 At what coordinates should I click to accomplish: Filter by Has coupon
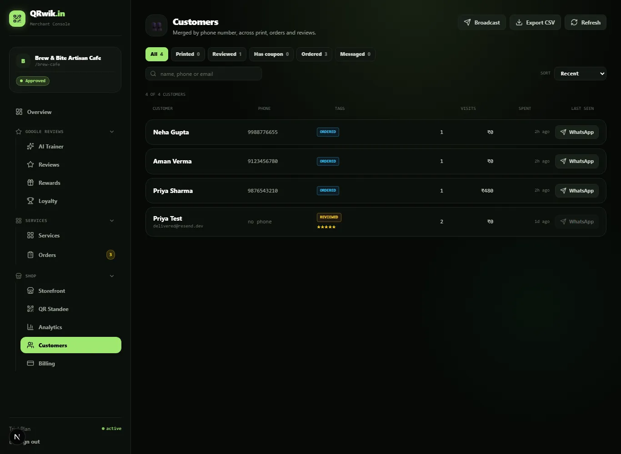271,54
